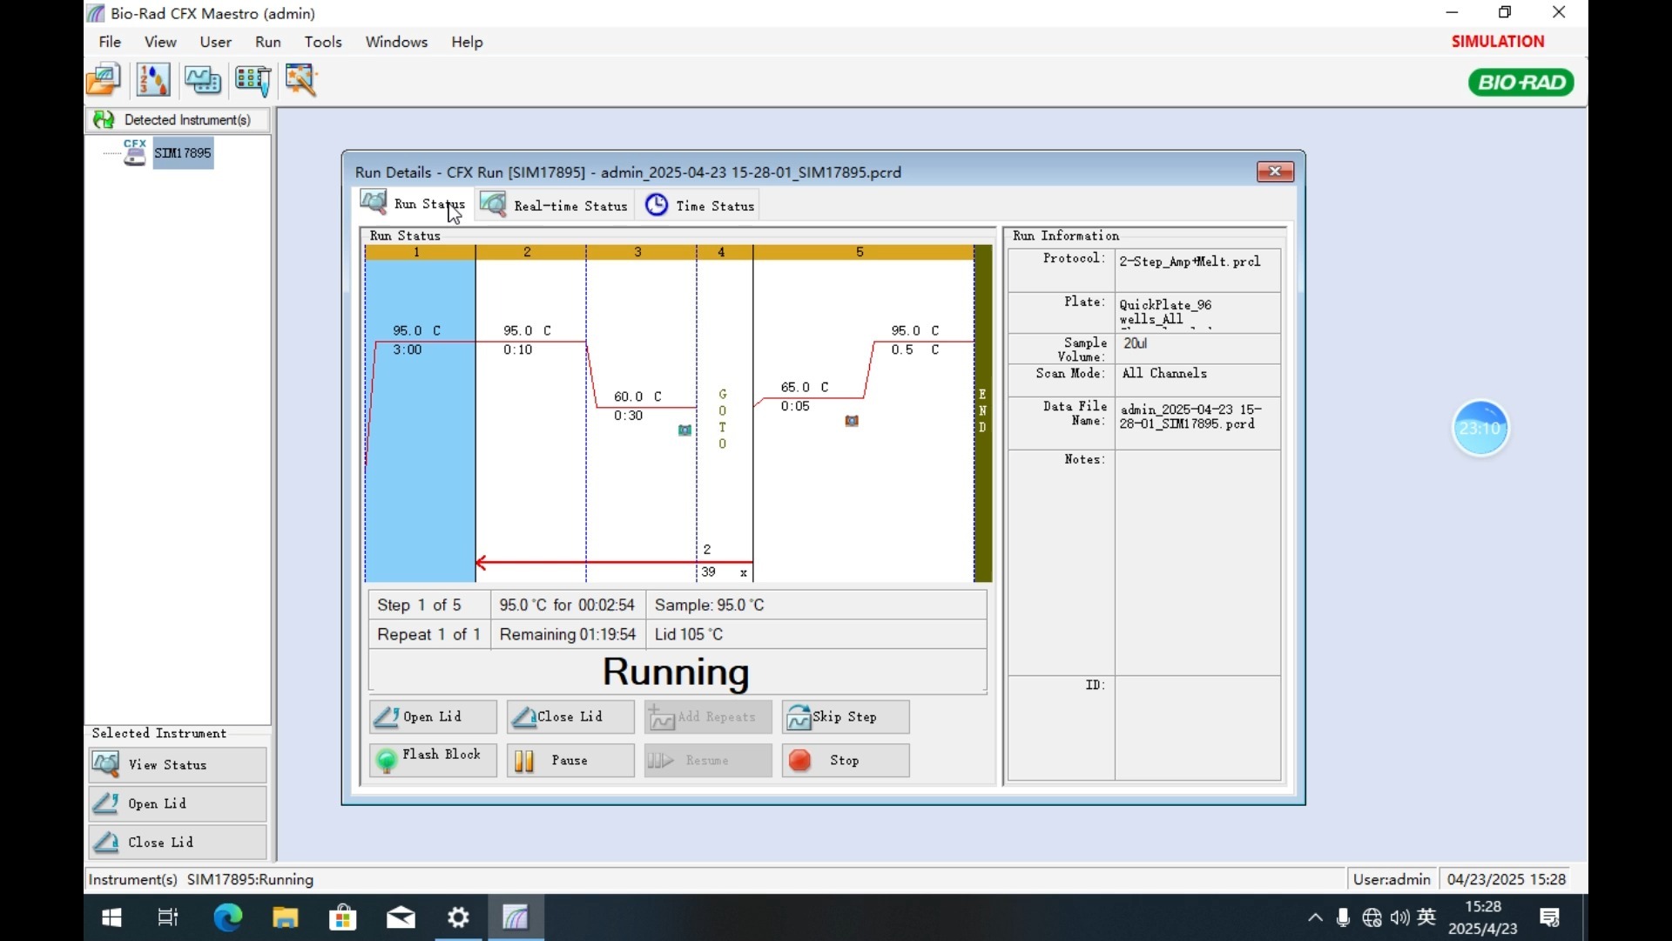Viewport: 1672px width, 941px height.
Task: Open PrimePCR Run Setup plate-and-tube icon
Action: (x=253, y=80)
